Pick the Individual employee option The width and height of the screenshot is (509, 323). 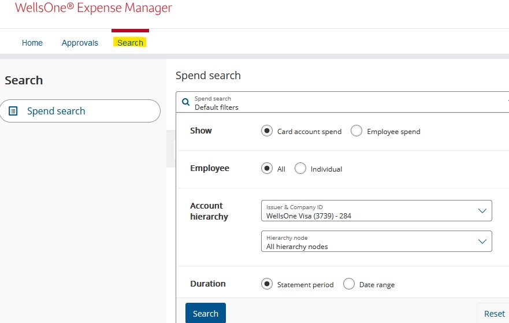[300, 169]
